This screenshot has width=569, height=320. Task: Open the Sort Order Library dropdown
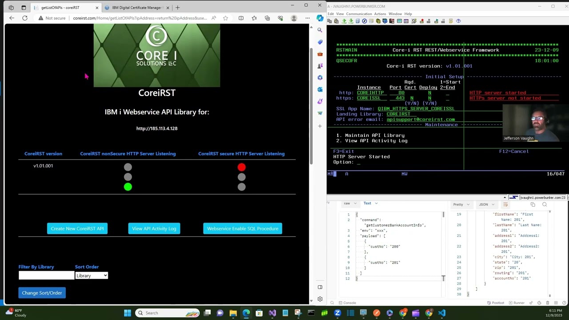click(x=91, y=276)
